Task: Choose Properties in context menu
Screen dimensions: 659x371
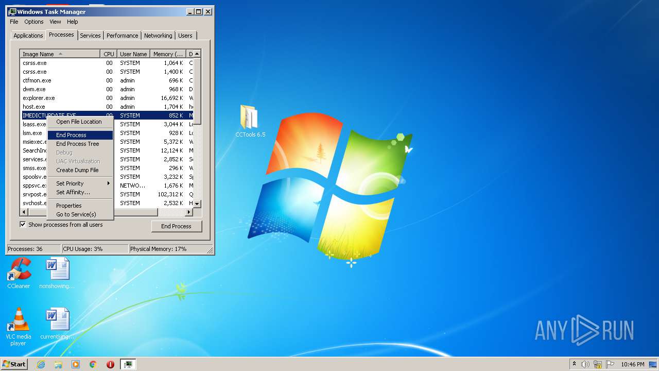Action: (80, 206)
